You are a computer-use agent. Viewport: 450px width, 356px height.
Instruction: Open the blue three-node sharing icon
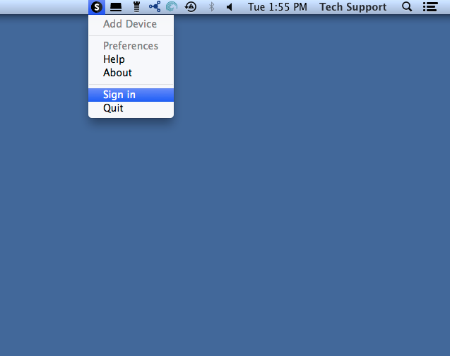click(155, 6)
